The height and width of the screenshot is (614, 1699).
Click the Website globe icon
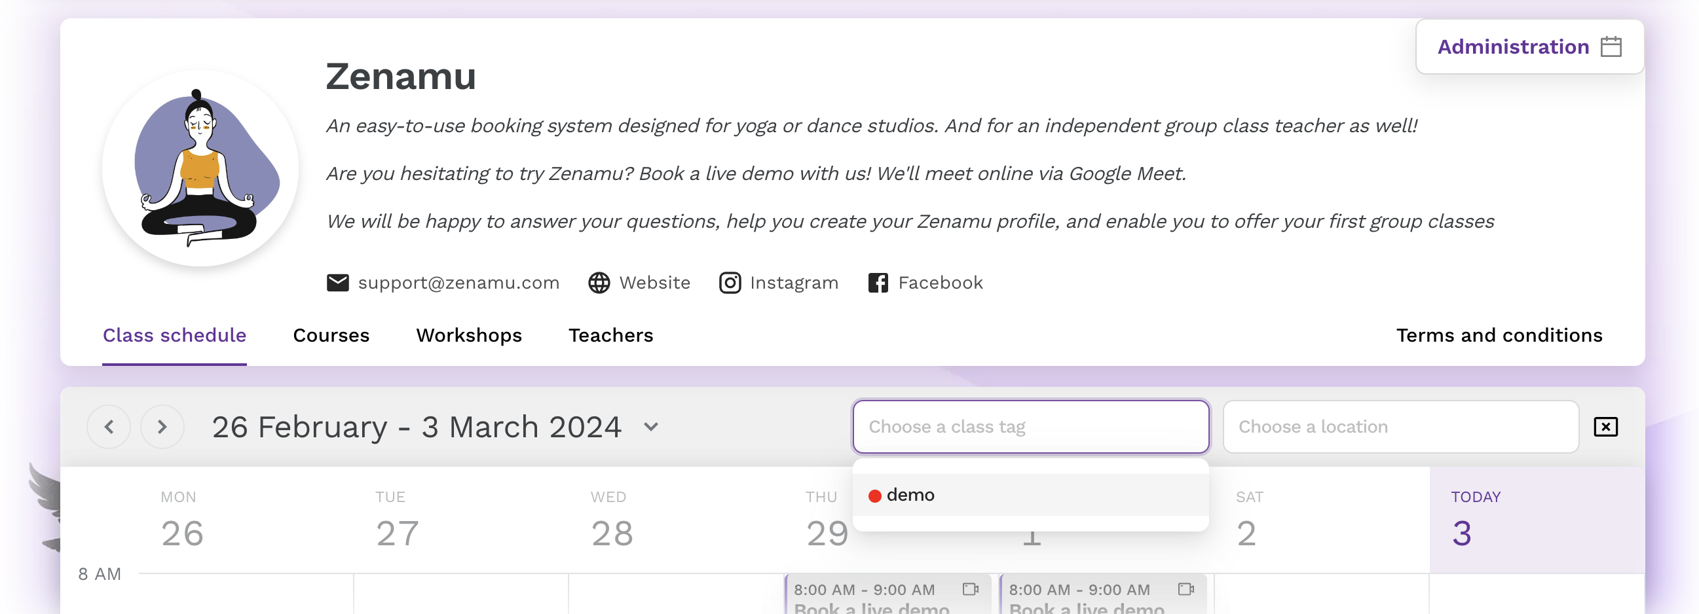pyautogui.click(x=599, y=283)
